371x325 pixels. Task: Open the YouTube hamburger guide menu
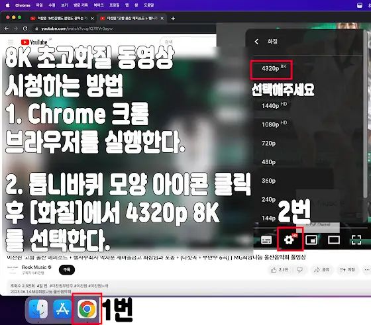(11, 42)
